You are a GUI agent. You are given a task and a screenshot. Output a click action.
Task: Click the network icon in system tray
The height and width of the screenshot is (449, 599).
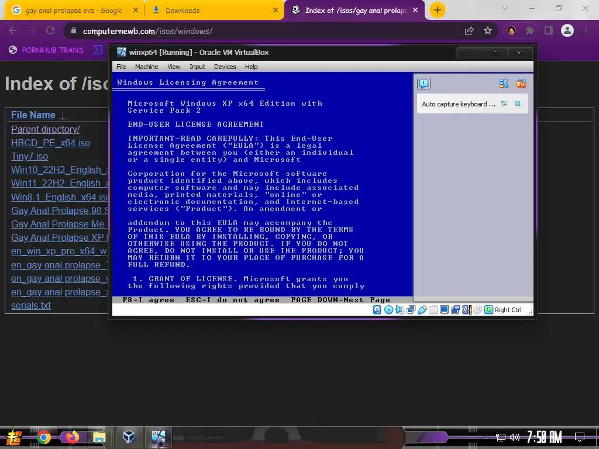[x=501, y=437]
